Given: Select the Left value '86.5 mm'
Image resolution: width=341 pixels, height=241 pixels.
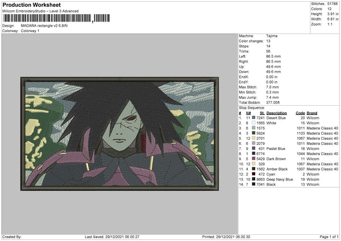Looking at the screenshot, I should click(273, 56).
